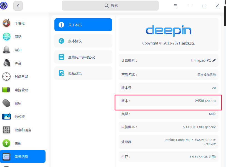Select 个性化 in the sidebar
Screen dimensions: 226x167
coord(20,23)
